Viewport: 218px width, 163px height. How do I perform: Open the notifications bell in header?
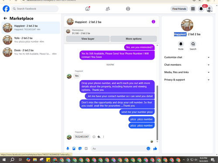pos(201,9)
